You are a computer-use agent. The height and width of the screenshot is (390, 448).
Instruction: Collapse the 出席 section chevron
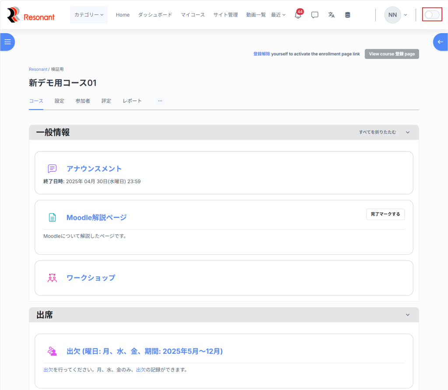click(408, 315)
